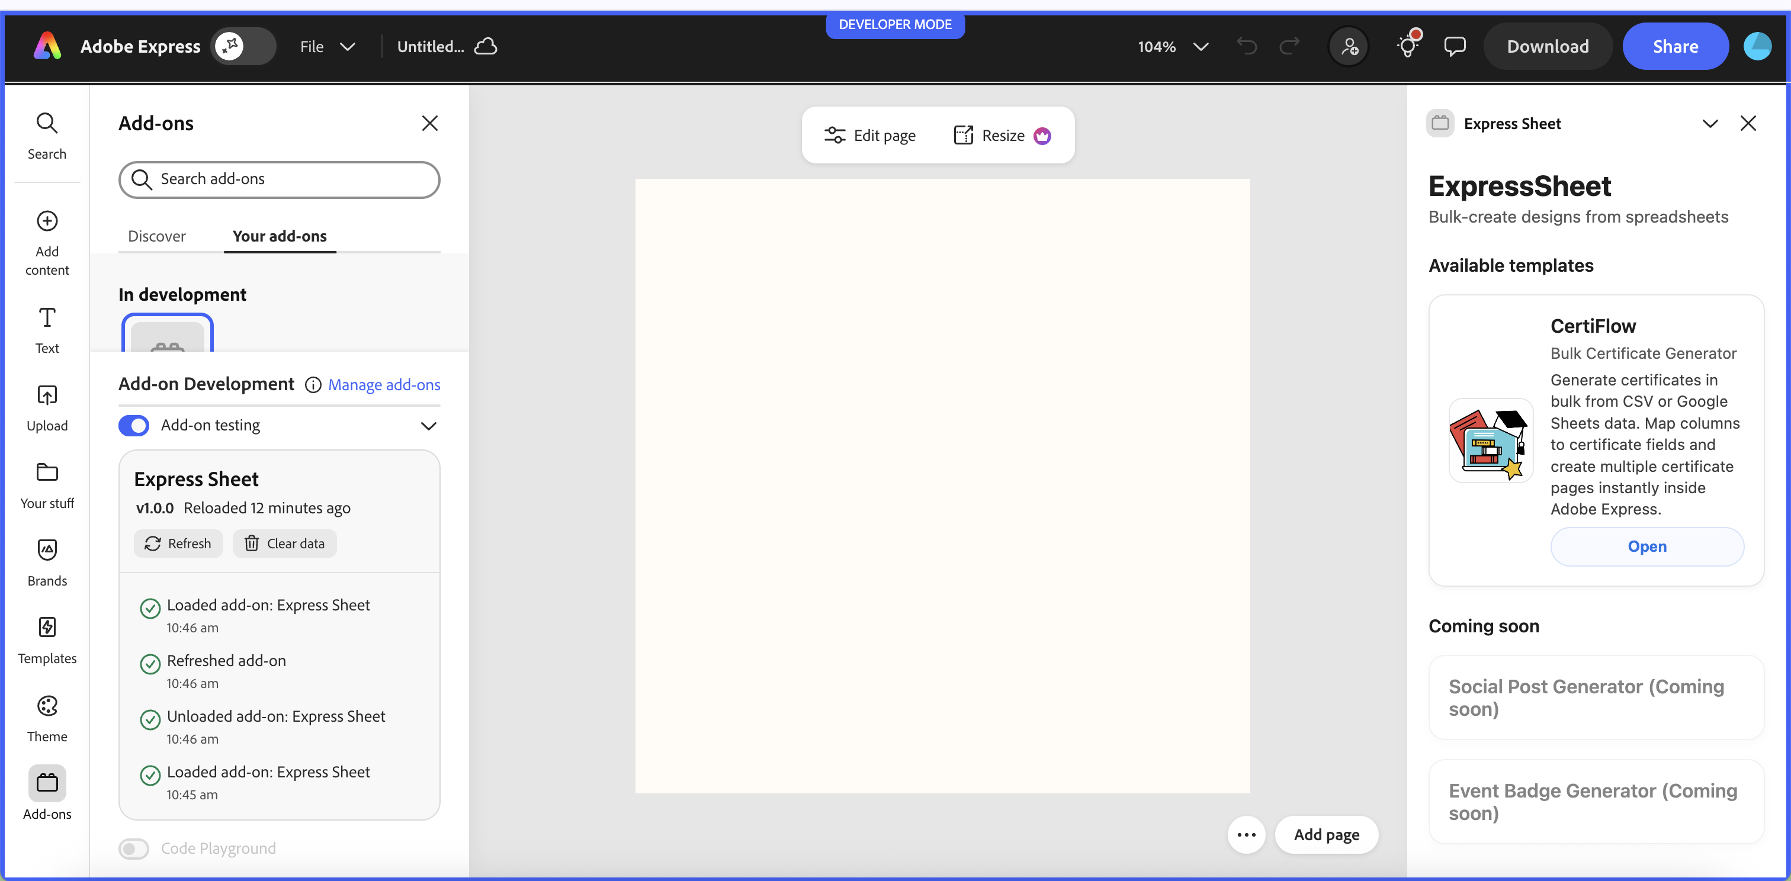The height and width of the screenshot is (881, 1791).
Task: Disable the Add-on testing toggle
Action: tap(133, 425)
